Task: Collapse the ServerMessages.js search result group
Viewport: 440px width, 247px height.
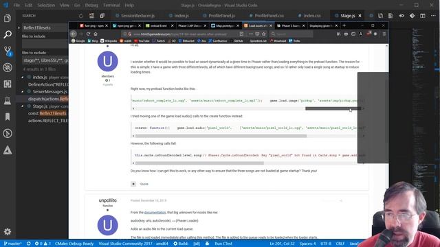Action: point(23,91)
